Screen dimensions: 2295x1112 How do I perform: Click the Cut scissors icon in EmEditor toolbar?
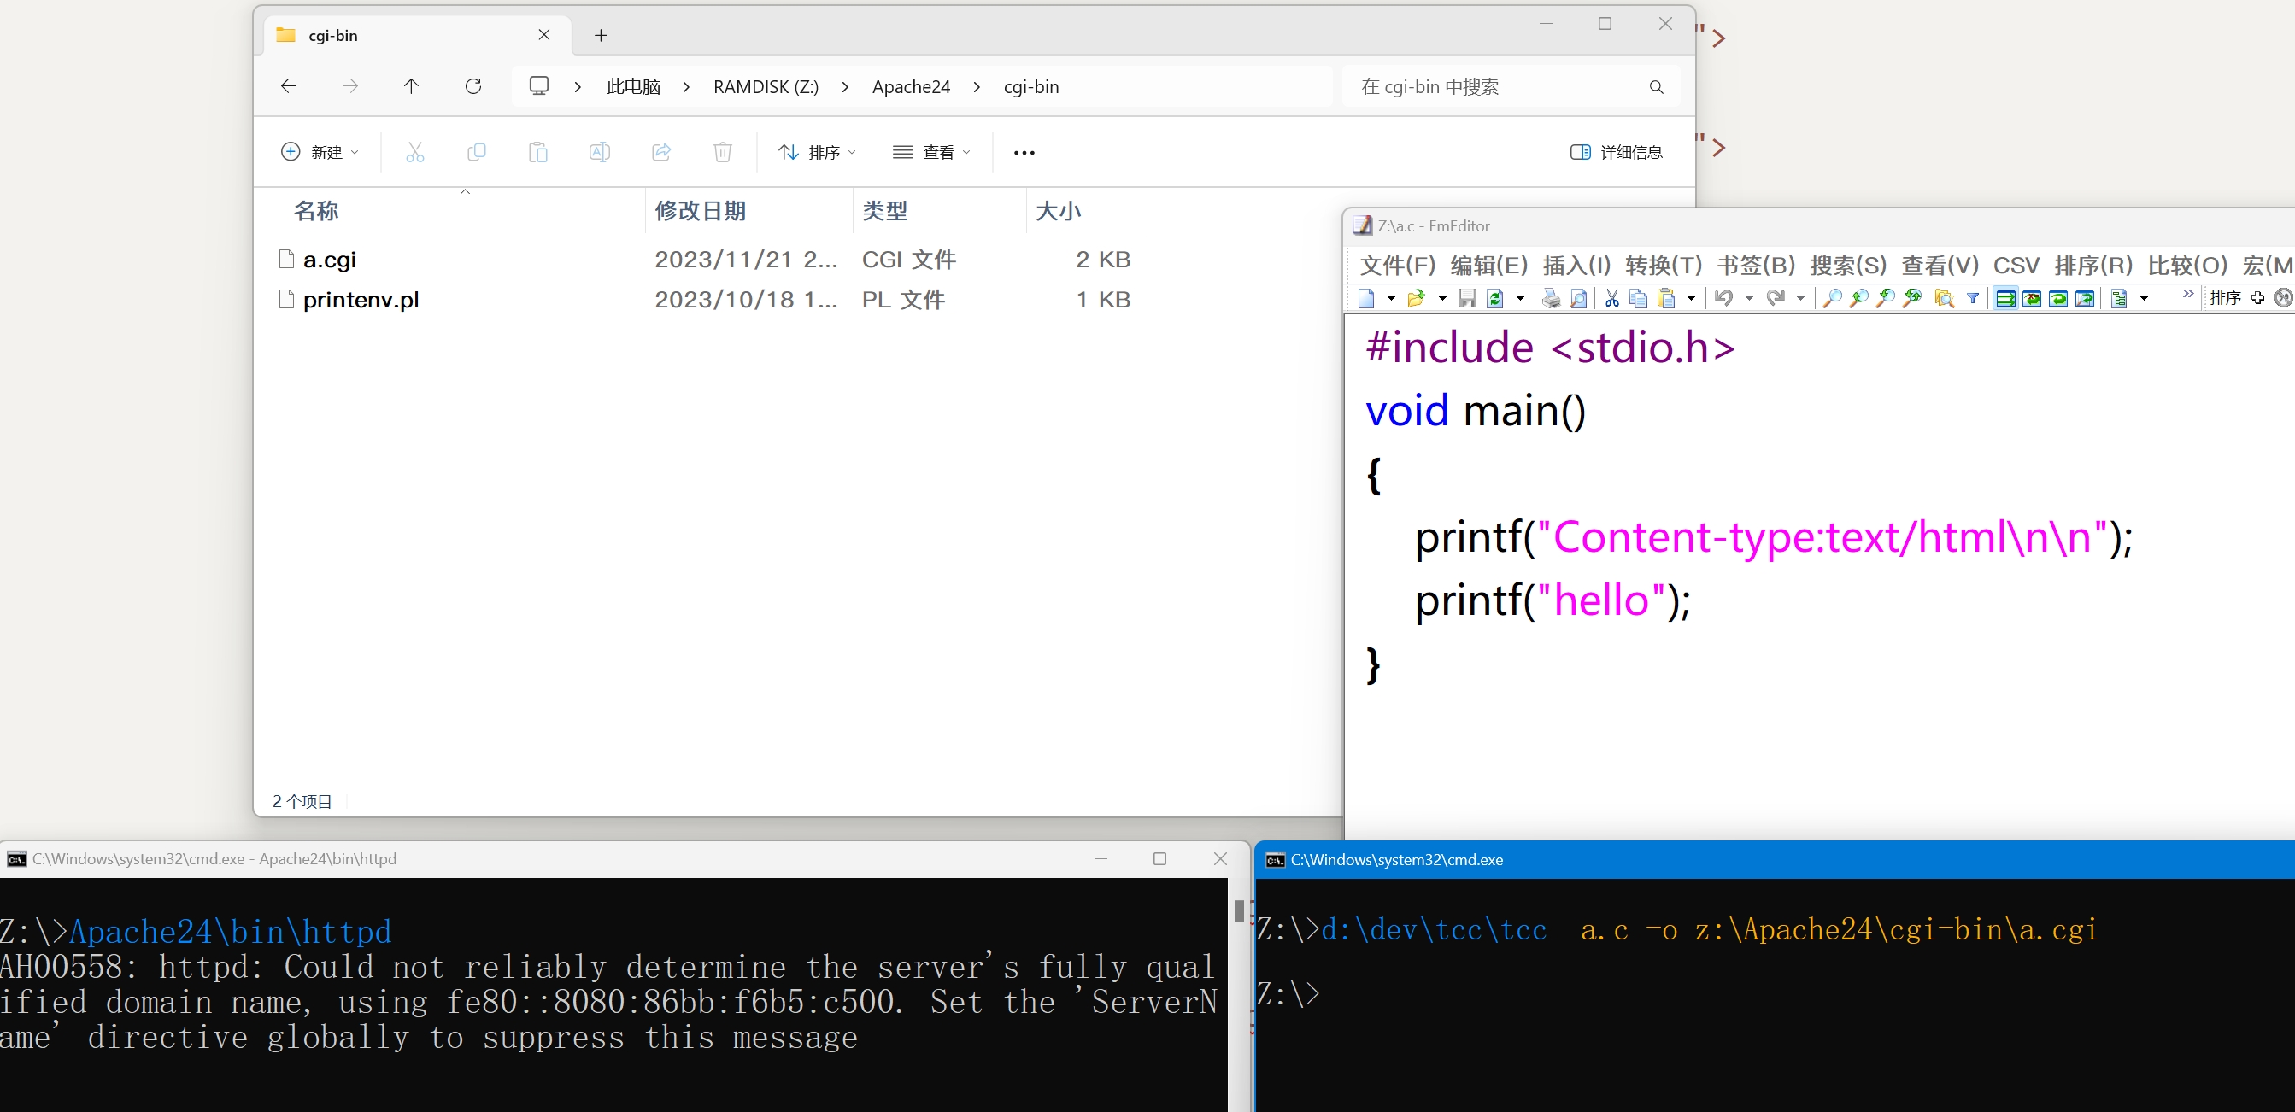coord(1611,298)
